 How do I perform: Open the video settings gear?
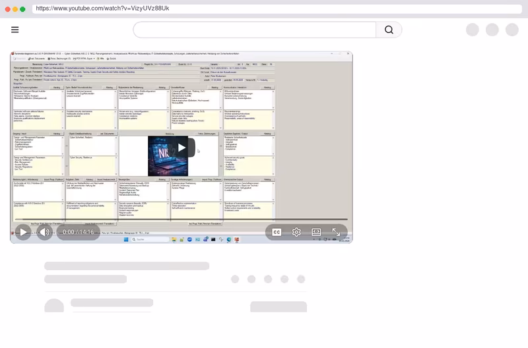296,233
